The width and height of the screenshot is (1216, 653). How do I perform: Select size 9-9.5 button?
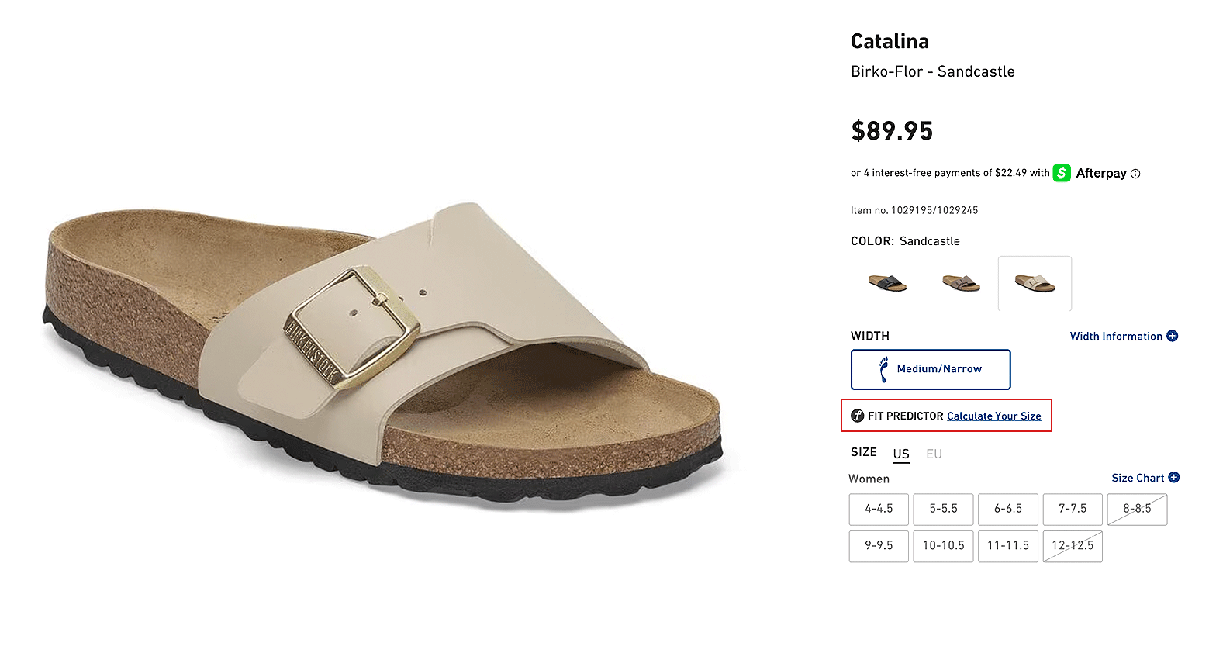[x=879, y=546]
